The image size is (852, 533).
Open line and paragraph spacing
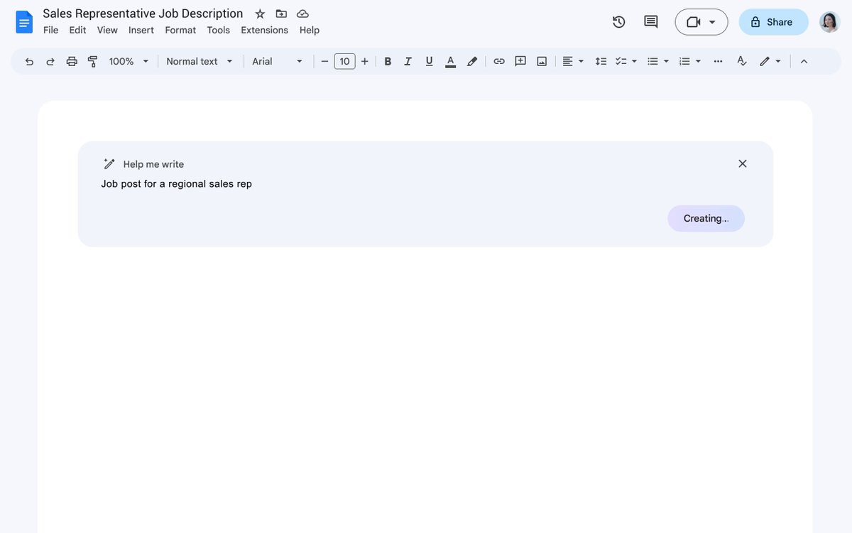click(x=601, y=61)
